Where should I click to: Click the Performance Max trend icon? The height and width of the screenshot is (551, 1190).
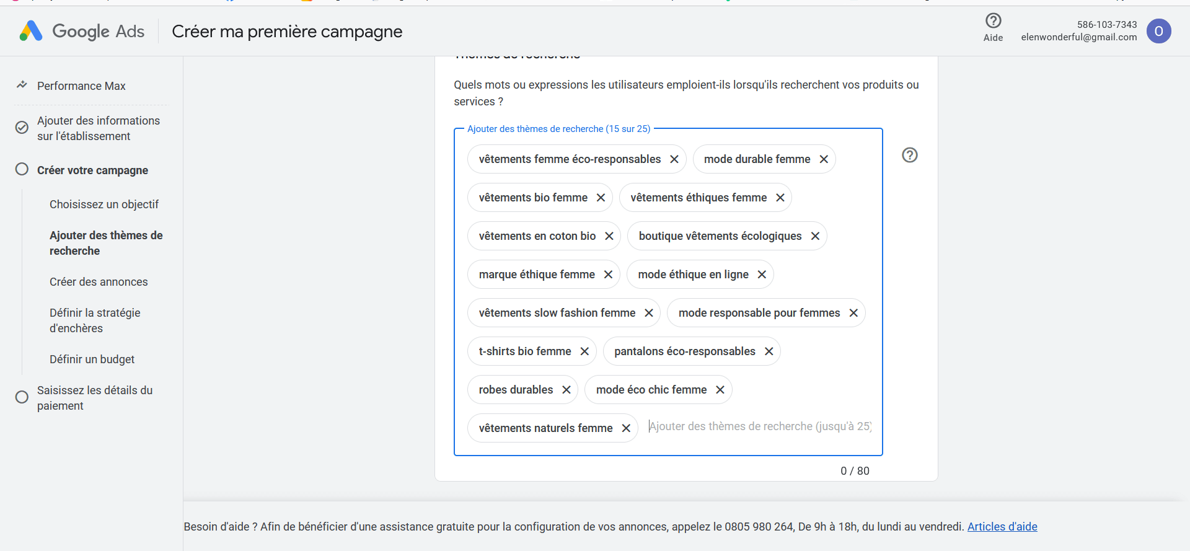(x=22, y=85)
